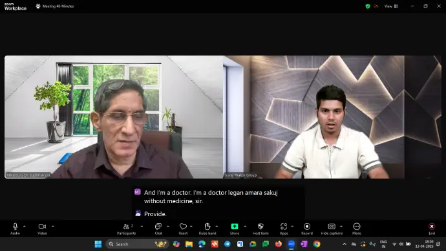Click the taskbar Search box
446x251 pixels.
click(138, 244)
